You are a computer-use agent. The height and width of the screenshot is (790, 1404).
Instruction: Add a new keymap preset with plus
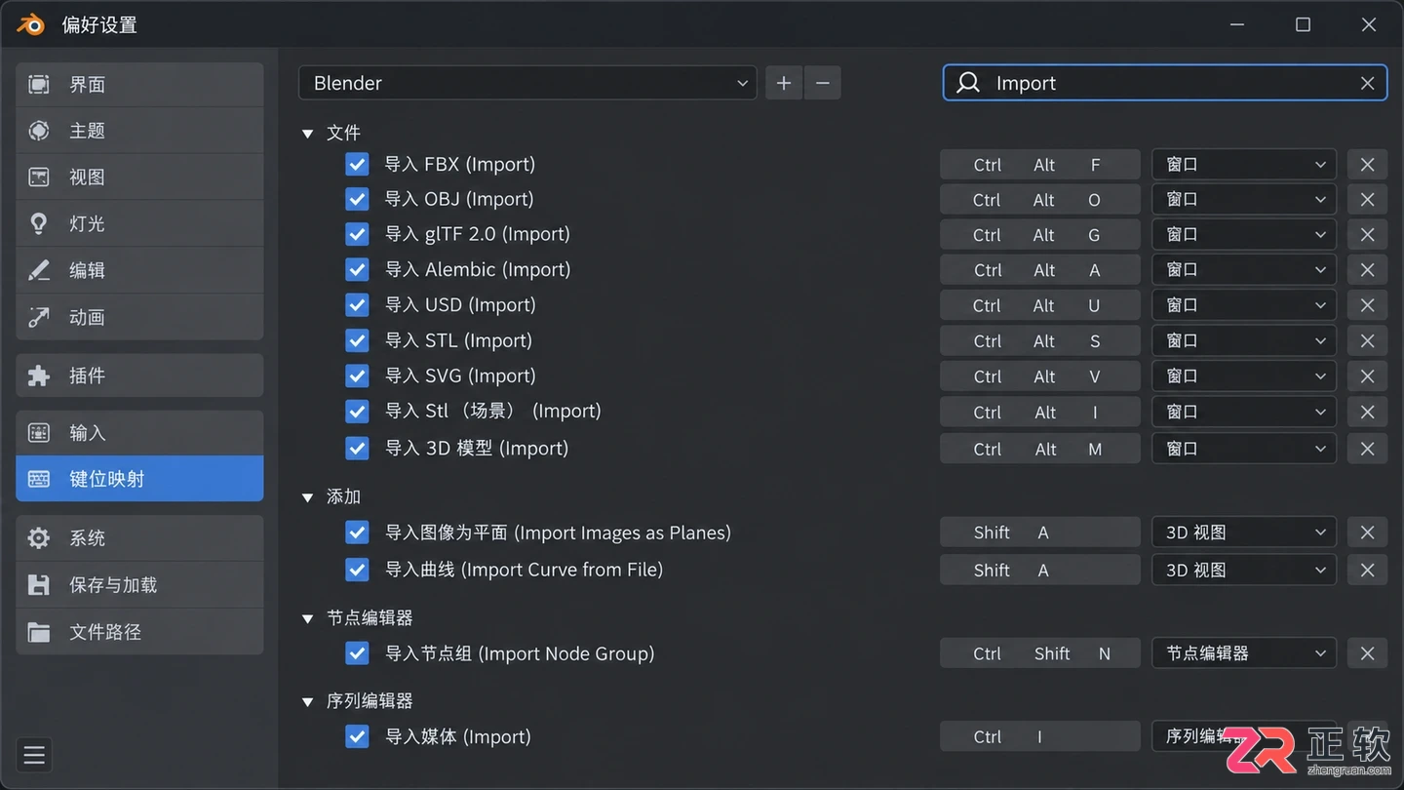click(x=784, y=83)
